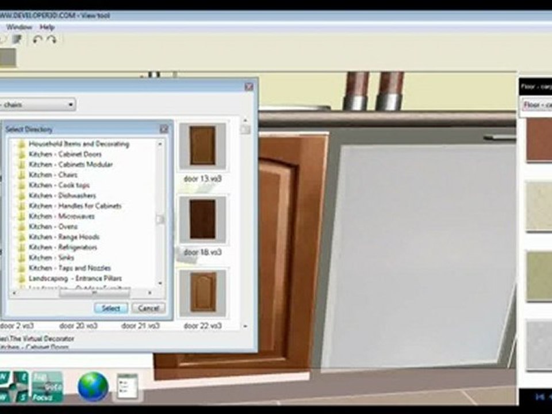The image size is (552, 414).
Task: Click the door 2.vo3 label
Action: click(17, 326)
